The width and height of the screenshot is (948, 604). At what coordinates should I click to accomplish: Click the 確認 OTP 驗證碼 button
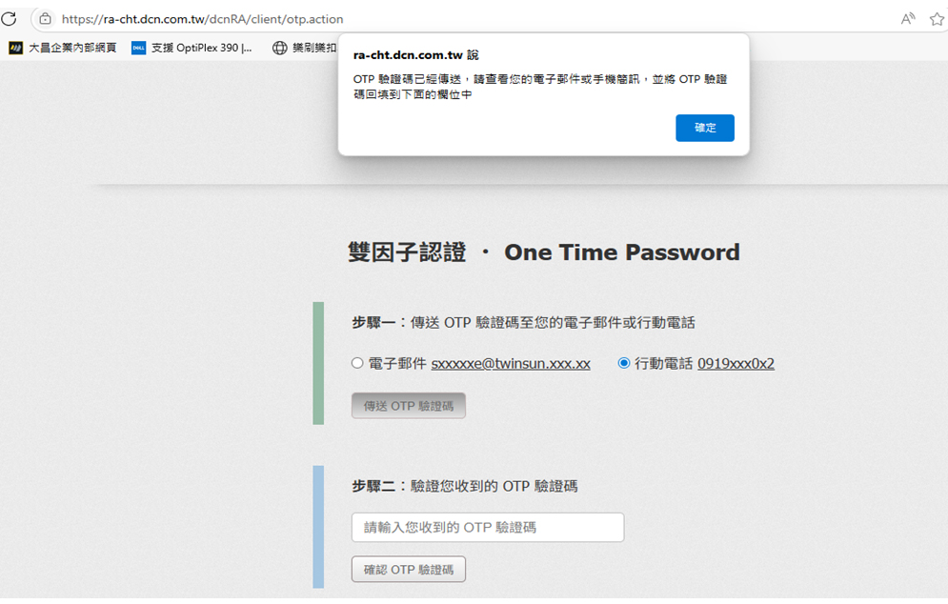pos(408,570)
